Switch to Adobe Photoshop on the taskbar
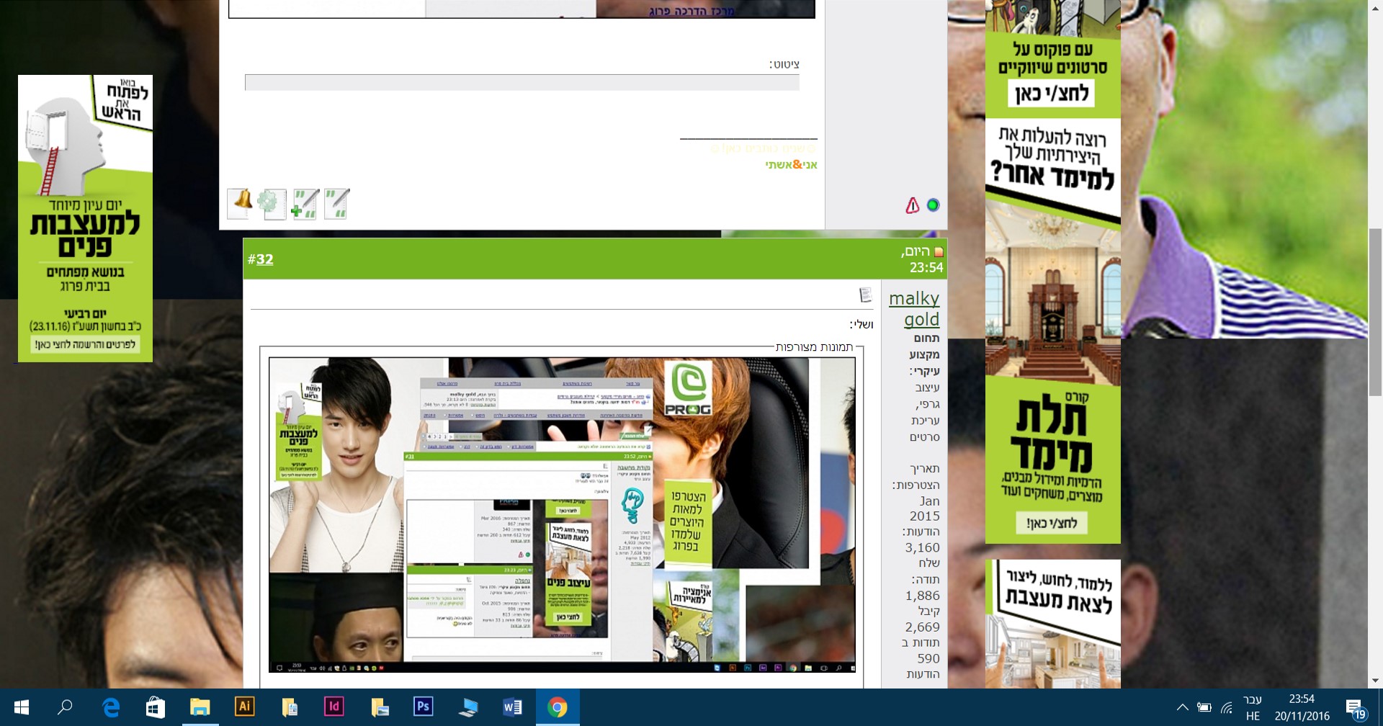1383x726 pixels. (x=424, y=707)
